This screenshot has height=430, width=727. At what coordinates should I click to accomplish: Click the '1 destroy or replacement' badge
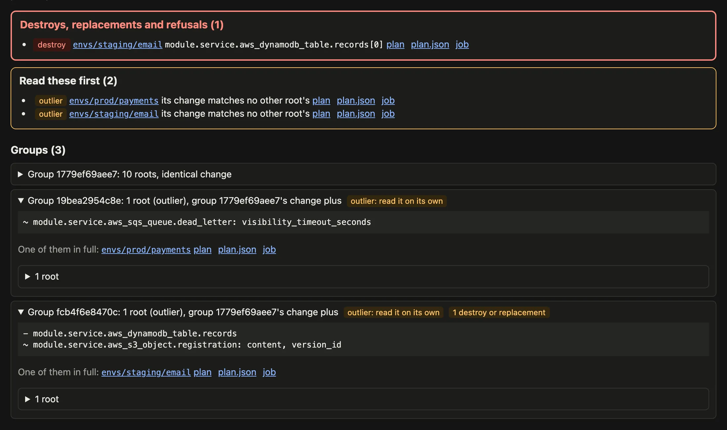(499, 313)
